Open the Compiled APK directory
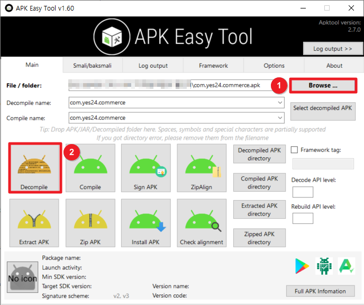This screenshot has width=364, height=305. pyautogui.click(x=259, y=183)
